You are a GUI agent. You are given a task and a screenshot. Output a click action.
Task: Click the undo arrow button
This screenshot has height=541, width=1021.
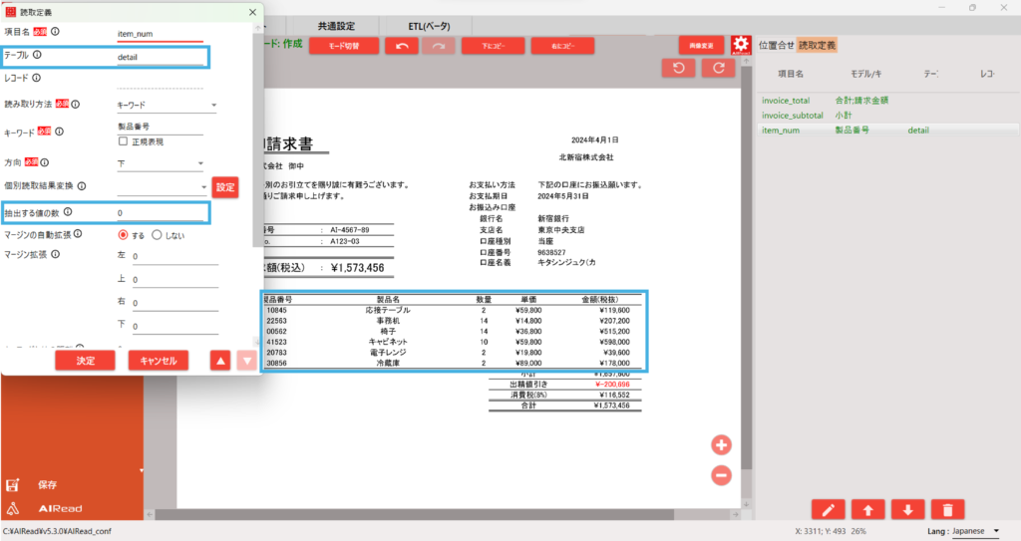(401, 45)
